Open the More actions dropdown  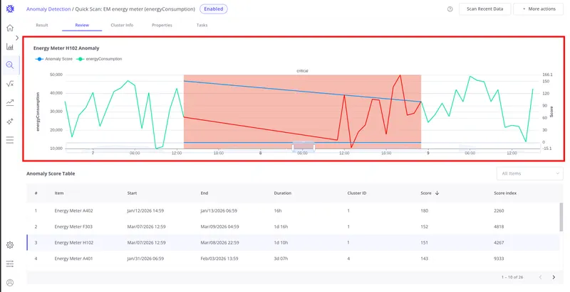539,9
